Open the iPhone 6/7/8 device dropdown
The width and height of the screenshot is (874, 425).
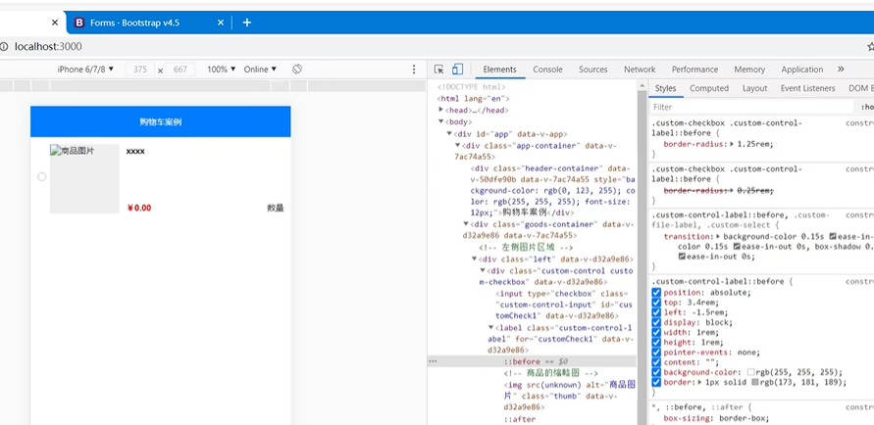click(85, 70)
